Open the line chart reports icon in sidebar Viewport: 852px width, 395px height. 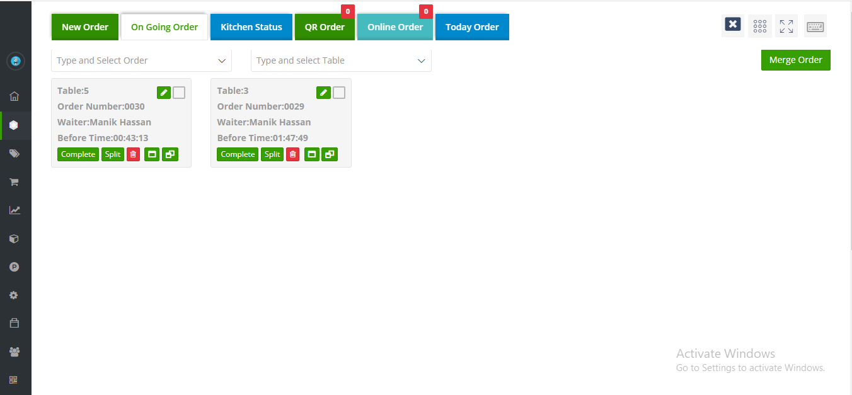[x=14, y=210]
